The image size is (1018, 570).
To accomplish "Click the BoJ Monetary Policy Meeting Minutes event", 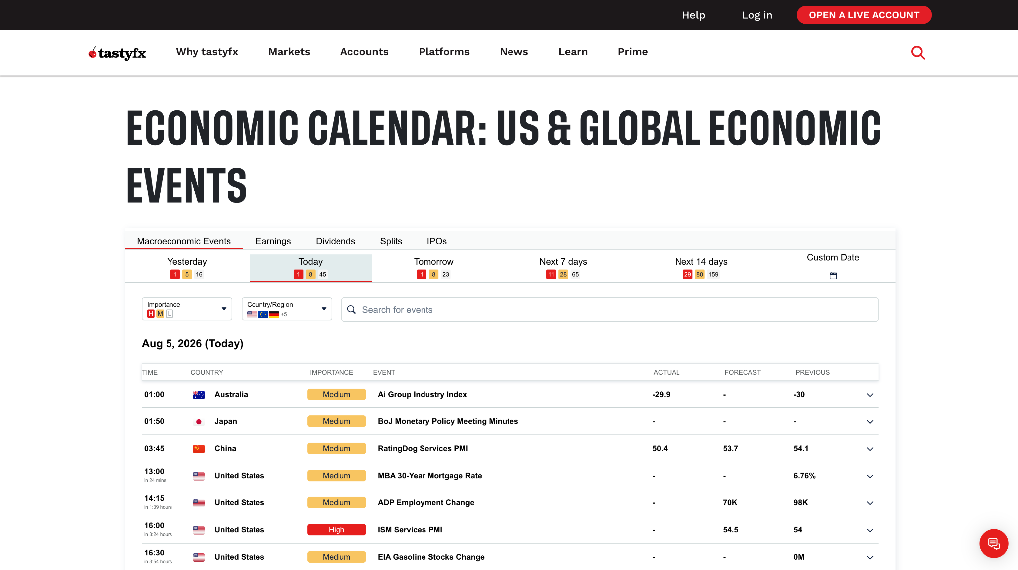I will coord(448,421).
